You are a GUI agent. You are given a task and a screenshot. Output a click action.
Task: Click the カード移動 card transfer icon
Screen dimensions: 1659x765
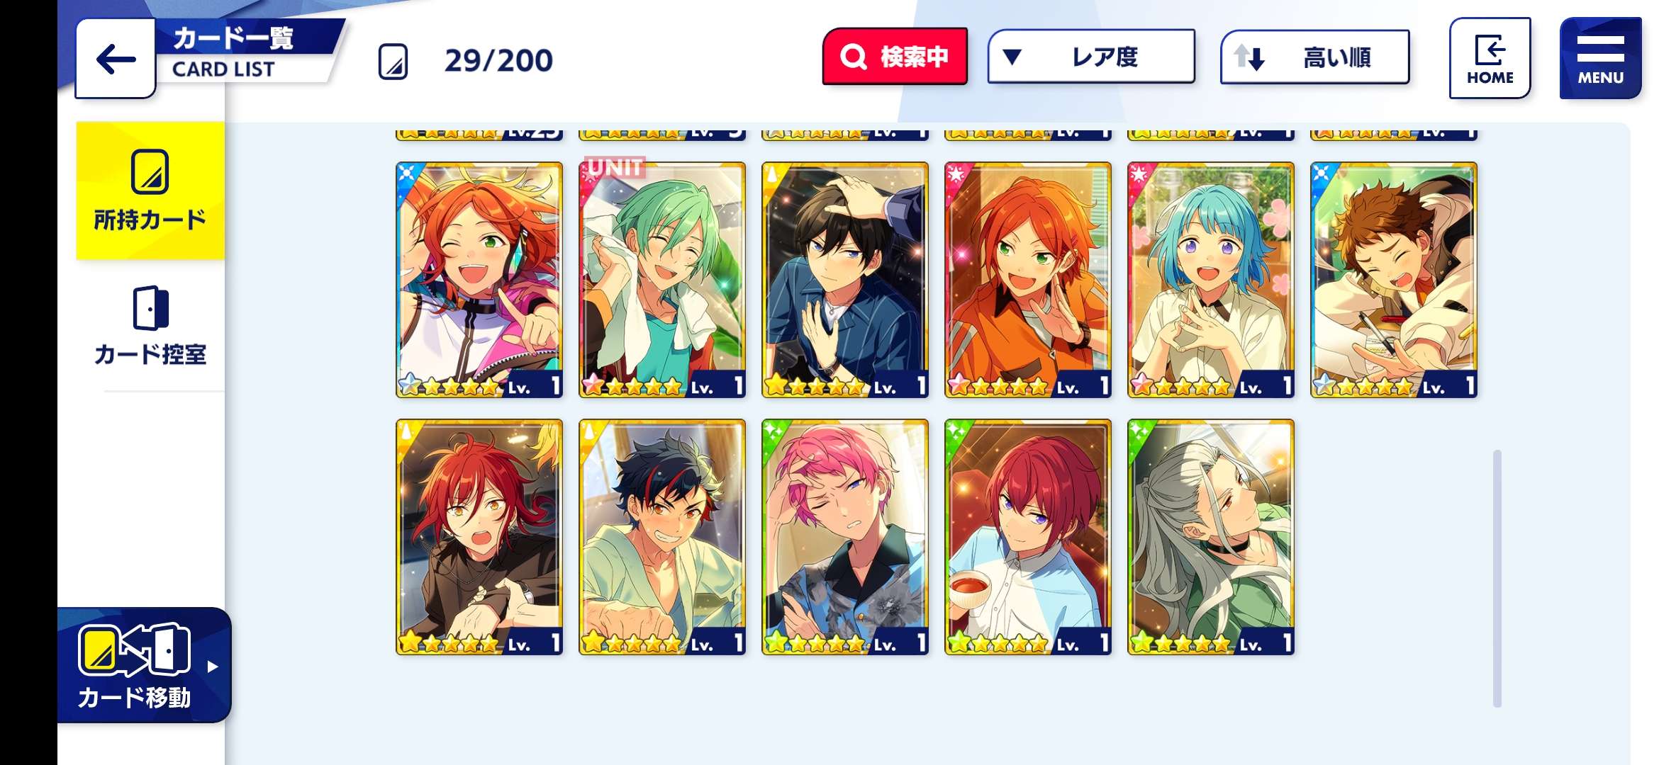[134, 650]
